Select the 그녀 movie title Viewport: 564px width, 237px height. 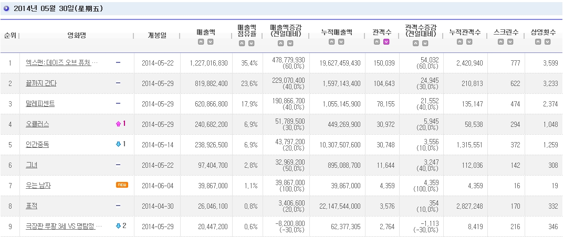32,165
